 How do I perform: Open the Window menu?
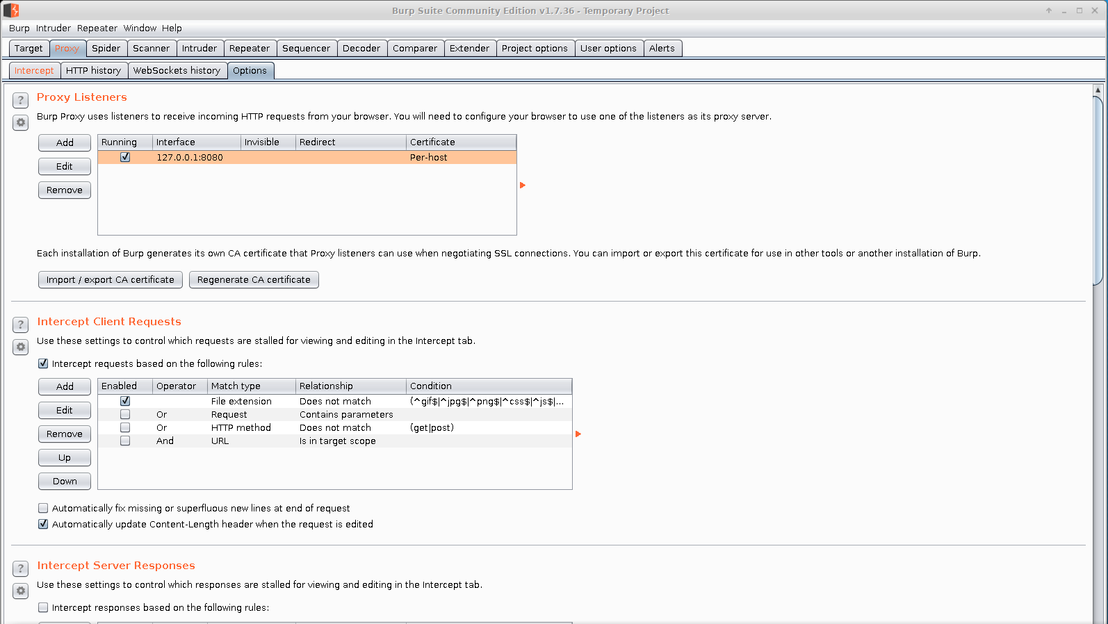pyautogui.click(x=140, y=28)
